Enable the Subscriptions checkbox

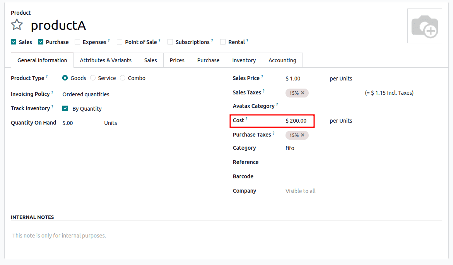170,42
